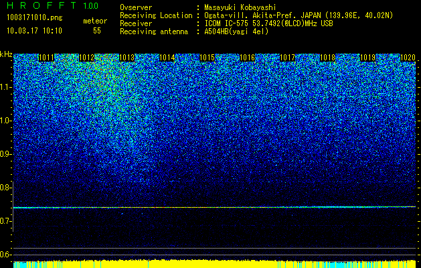Screen dimensions: 421x268
Task: Click the bright horizontal carrier signal line
Action: (214, 207)
